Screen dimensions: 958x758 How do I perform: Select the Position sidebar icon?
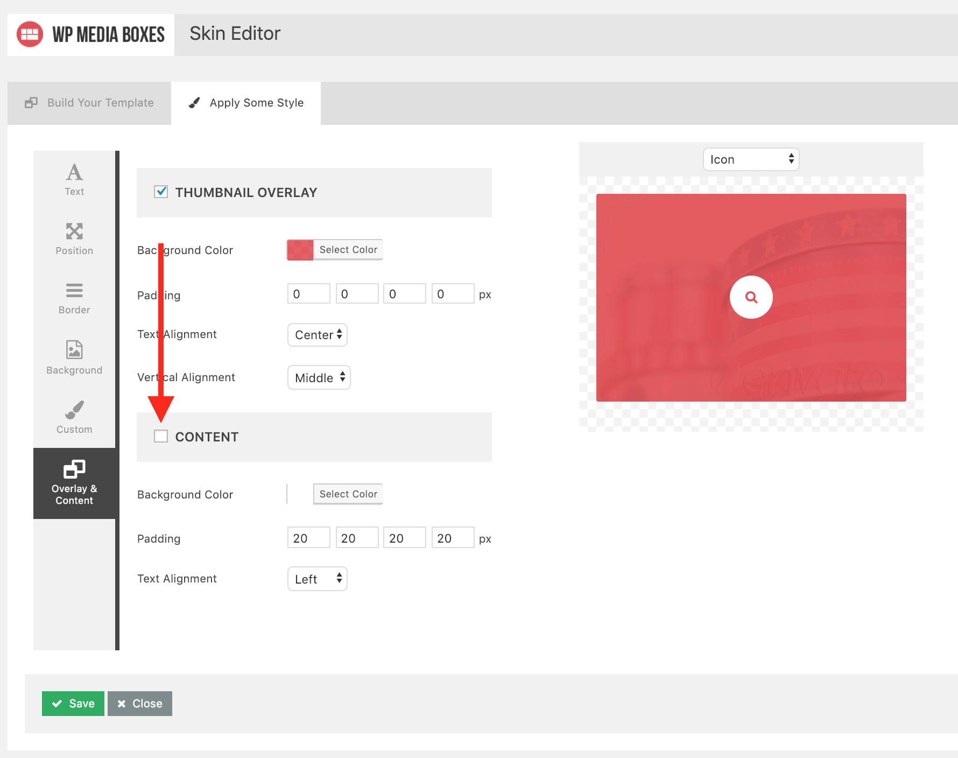tap(74, 231)
